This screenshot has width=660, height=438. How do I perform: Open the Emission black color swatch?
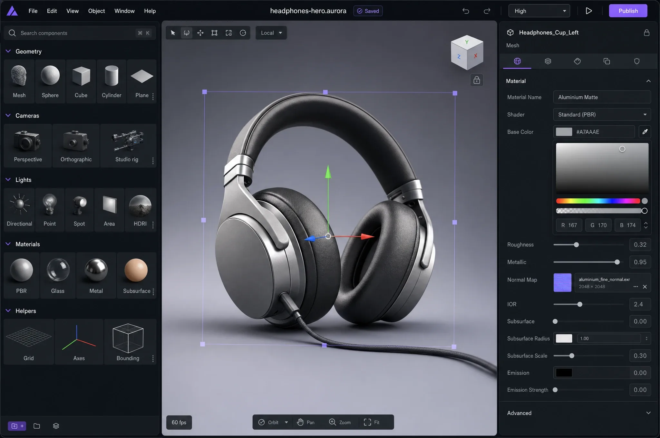564,373
